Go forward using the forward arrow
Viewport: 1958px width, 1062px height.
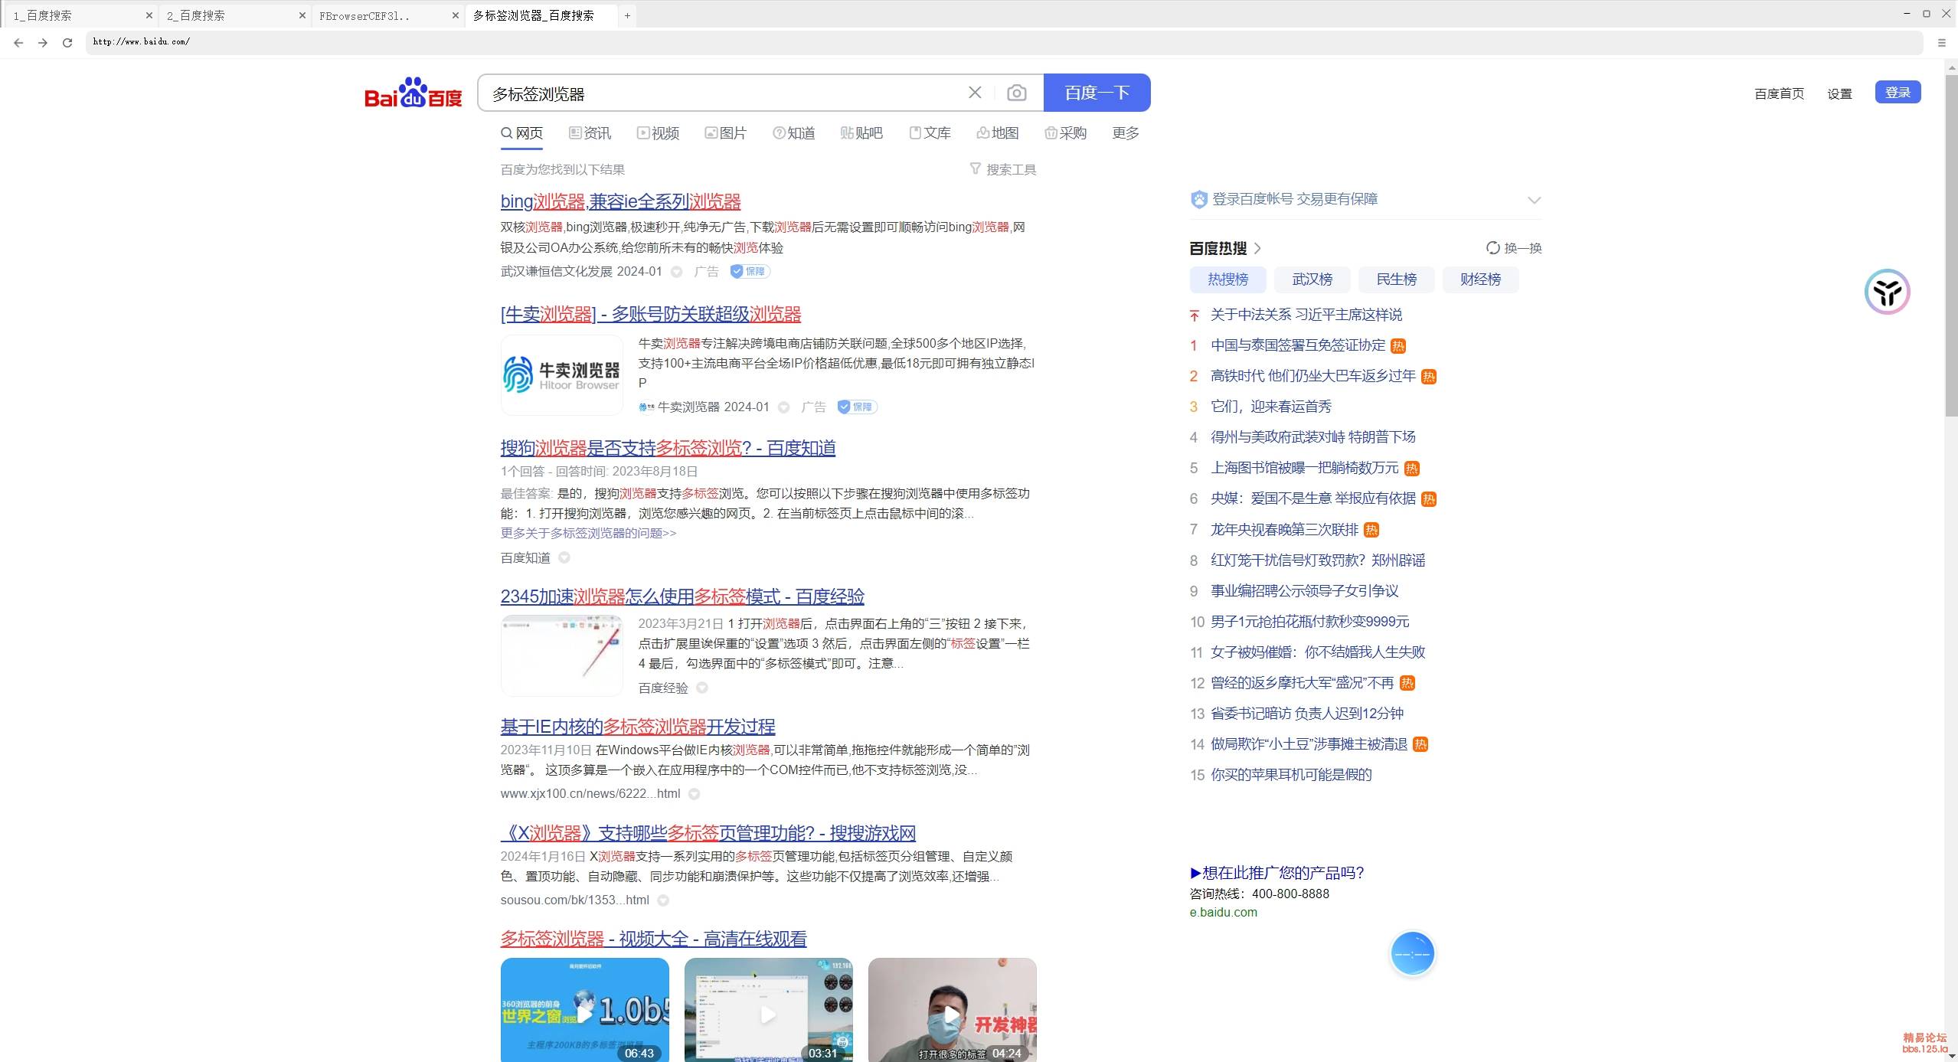point(43,43)
